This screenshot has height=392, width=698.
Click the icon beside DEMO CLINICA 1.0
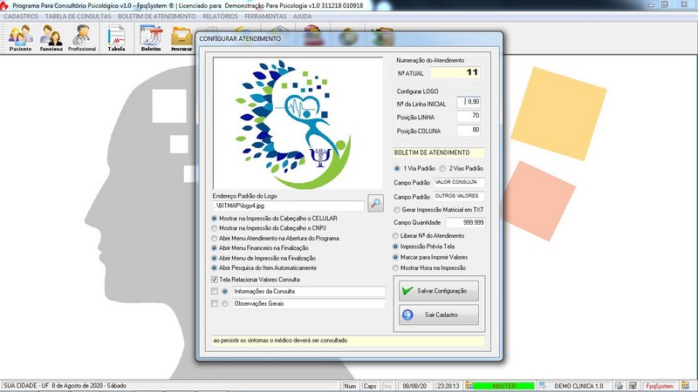point(543,386)
